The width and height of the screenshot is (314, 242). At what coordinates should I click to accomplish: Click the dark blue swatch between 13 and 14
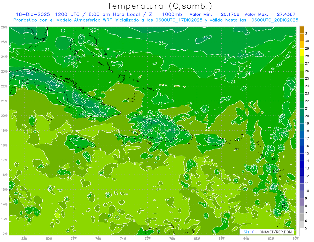click(x=302, y=164)
